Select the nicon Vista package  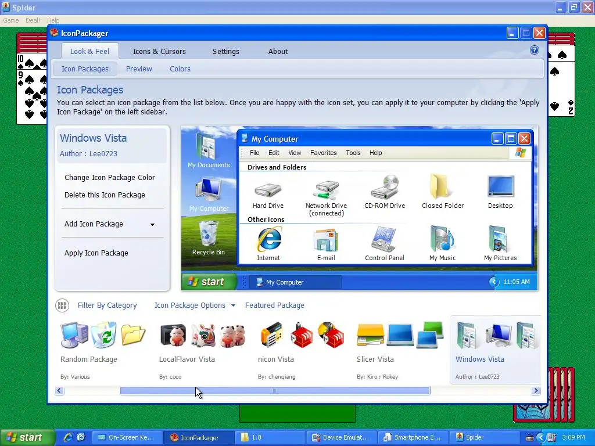(x=302, y=350)
